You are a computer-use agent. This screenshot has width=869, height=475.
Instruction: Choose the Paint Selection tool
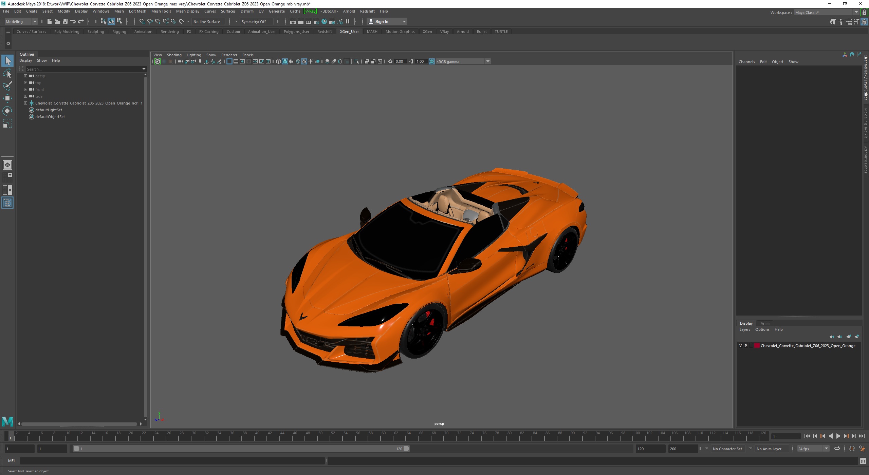tap(7, 86)
